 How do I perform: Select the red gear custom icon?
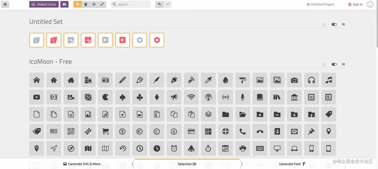(157, 40)
